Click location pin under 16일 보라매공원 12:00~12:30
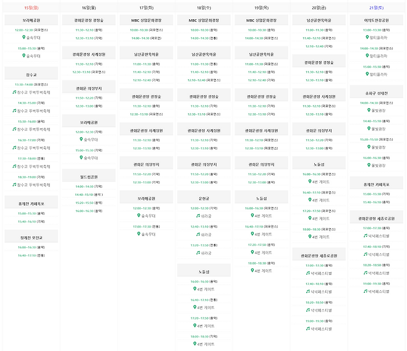The height and width of the screenshot is (351, 407). tap(80, 139)
